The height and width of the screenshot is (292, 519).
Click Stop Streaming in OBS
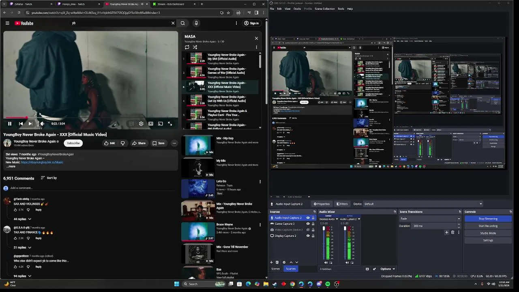[488, 219]
